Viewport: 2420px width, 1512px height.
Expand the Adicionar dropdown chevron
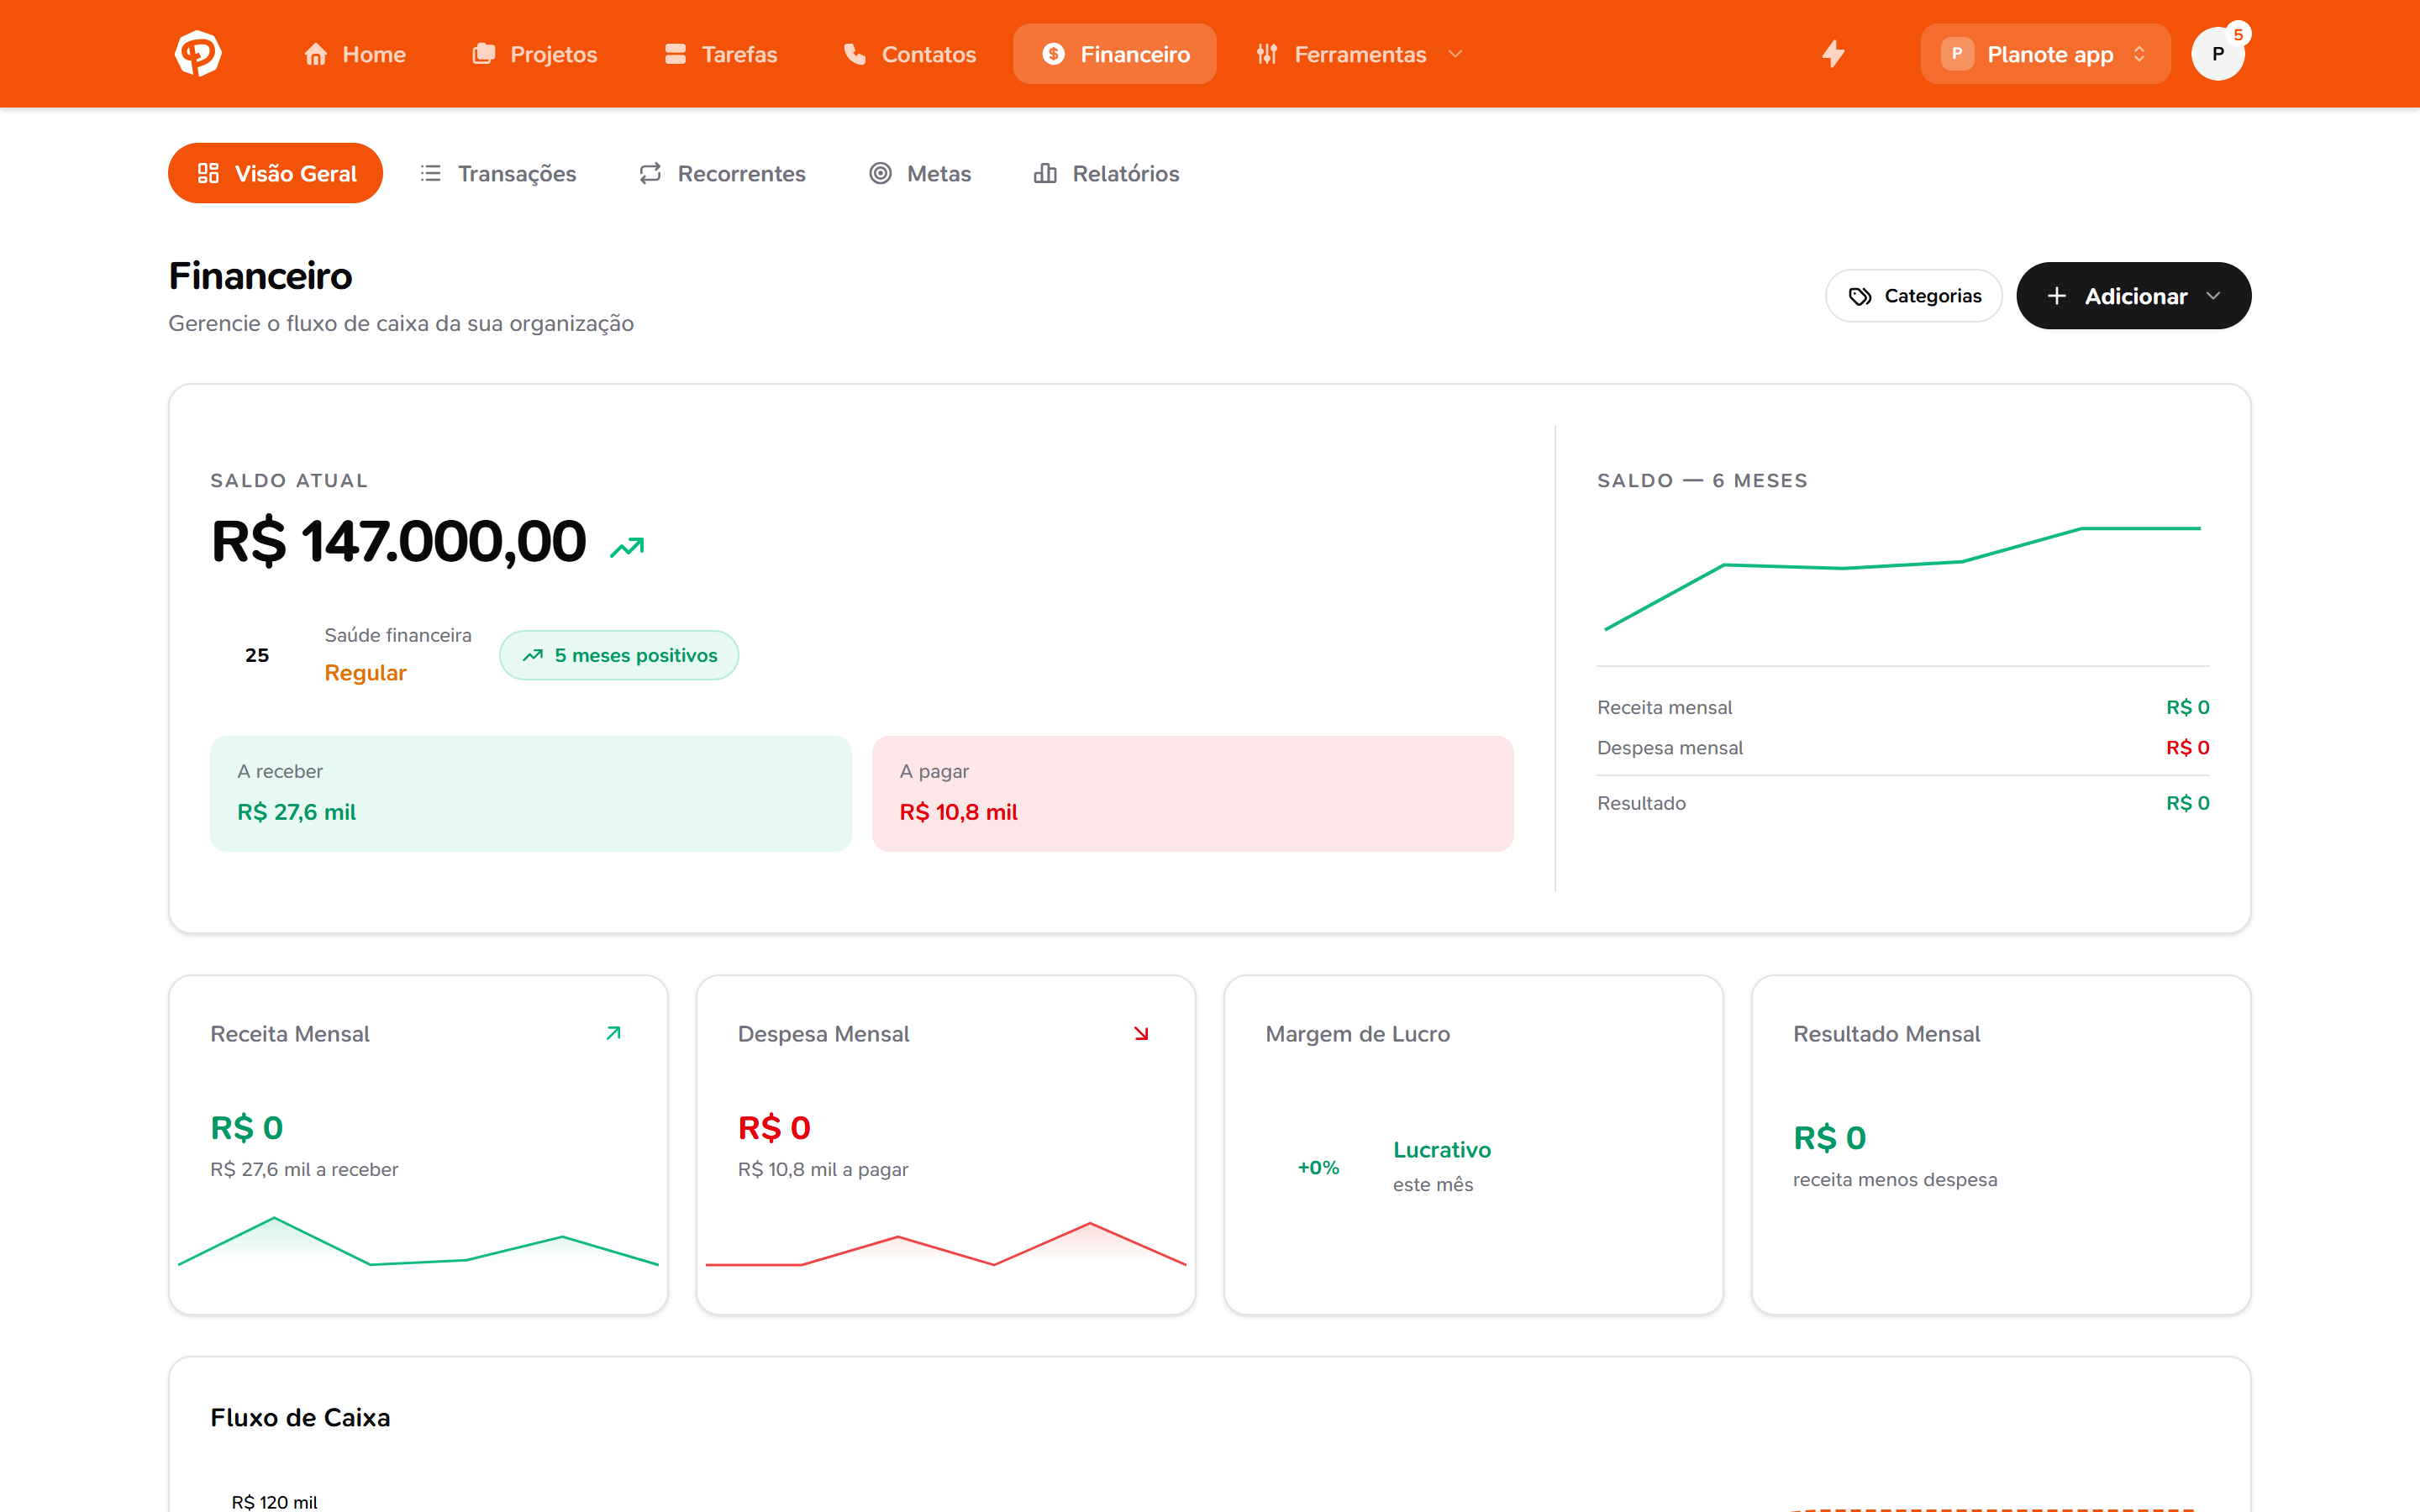pyautogui.click(x=2213, y=296)
